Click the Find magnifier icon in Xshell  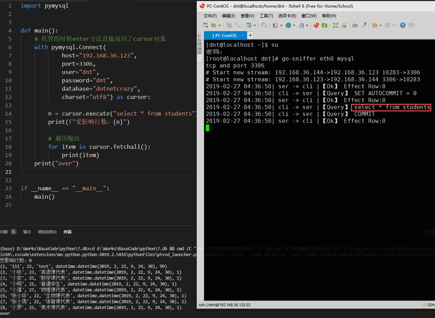264,25
